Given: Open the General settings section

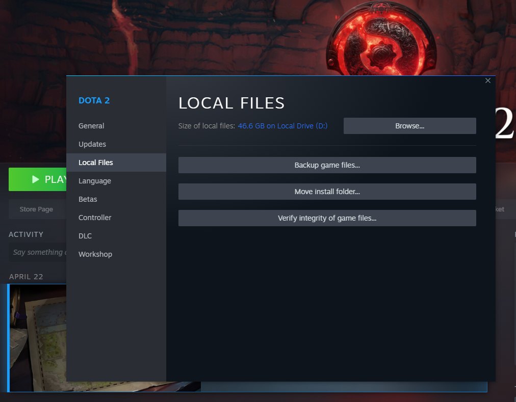Looking at the screenshot, I should pos(116,126).
